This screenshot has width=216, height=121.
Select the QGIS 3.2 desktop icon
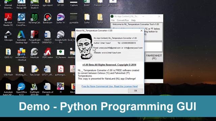[x=8, y=53]
